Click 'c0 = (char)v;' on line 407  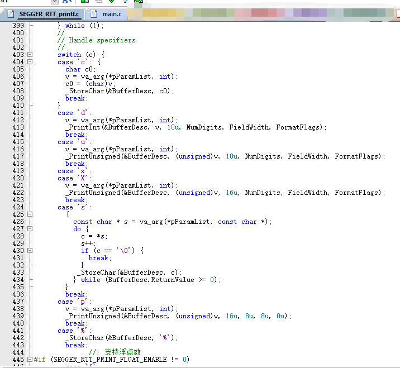coord(91,84)
